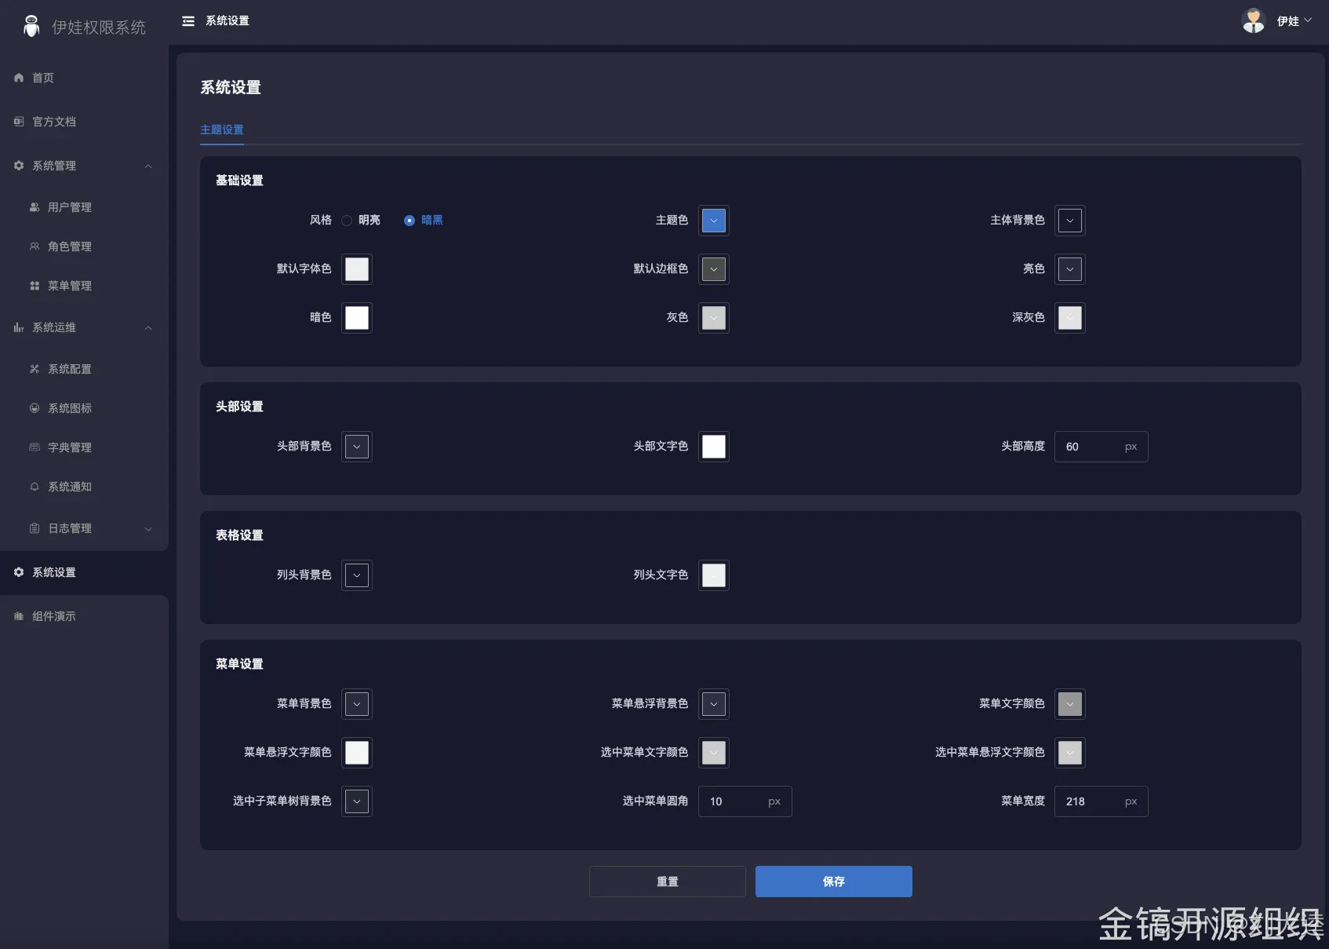Image resolution: width=1329 pixels, height=949 pixels.
Task: Click the document icon beside 官方文档
Action: click(19, 122)
